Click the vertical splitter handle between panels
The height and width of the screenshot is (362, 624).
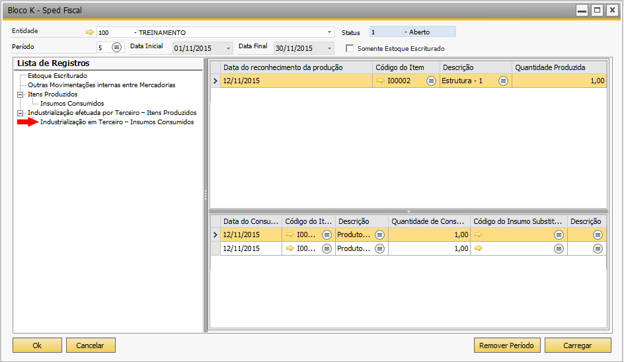(206, 195)
